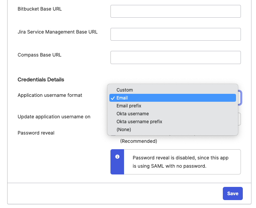Click the (Recommended) text
This screenshot has width=256, height=208.
point(138,141)
